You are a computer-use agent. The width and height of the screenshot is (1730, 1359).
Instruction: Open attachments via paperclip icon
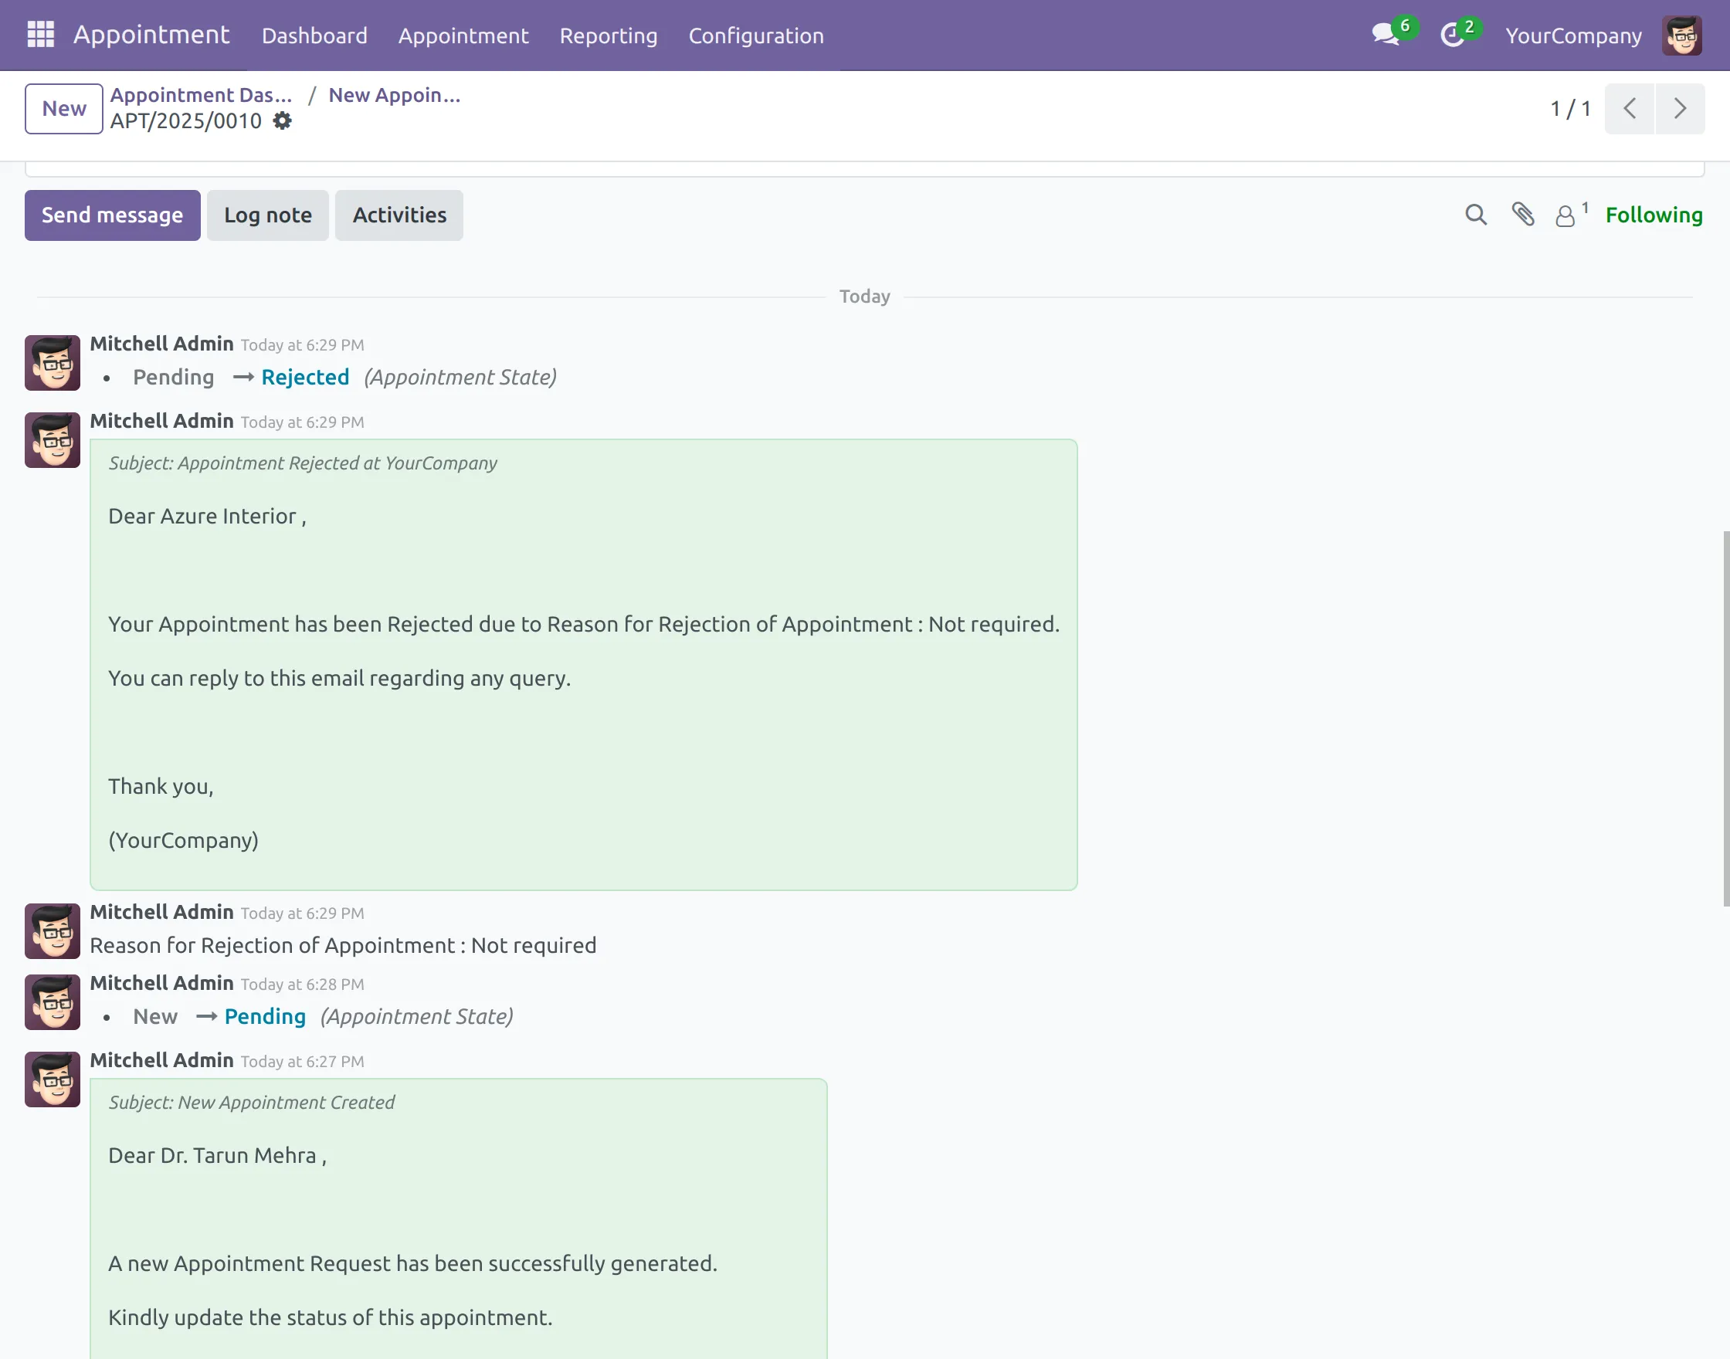[1522, 215]
